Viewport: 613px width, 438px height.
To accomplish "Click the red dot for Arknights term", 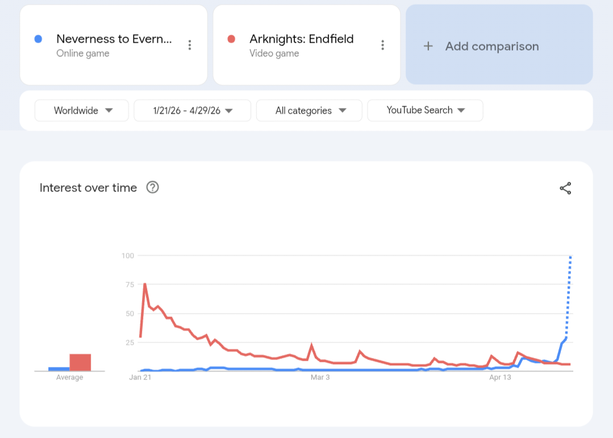I will coord(231,39).
